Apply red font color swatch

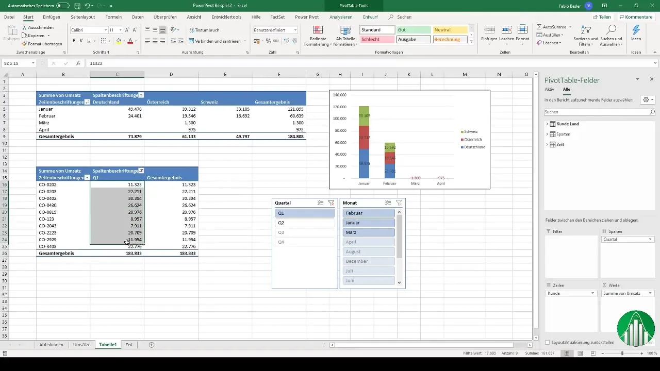point(130,41)
